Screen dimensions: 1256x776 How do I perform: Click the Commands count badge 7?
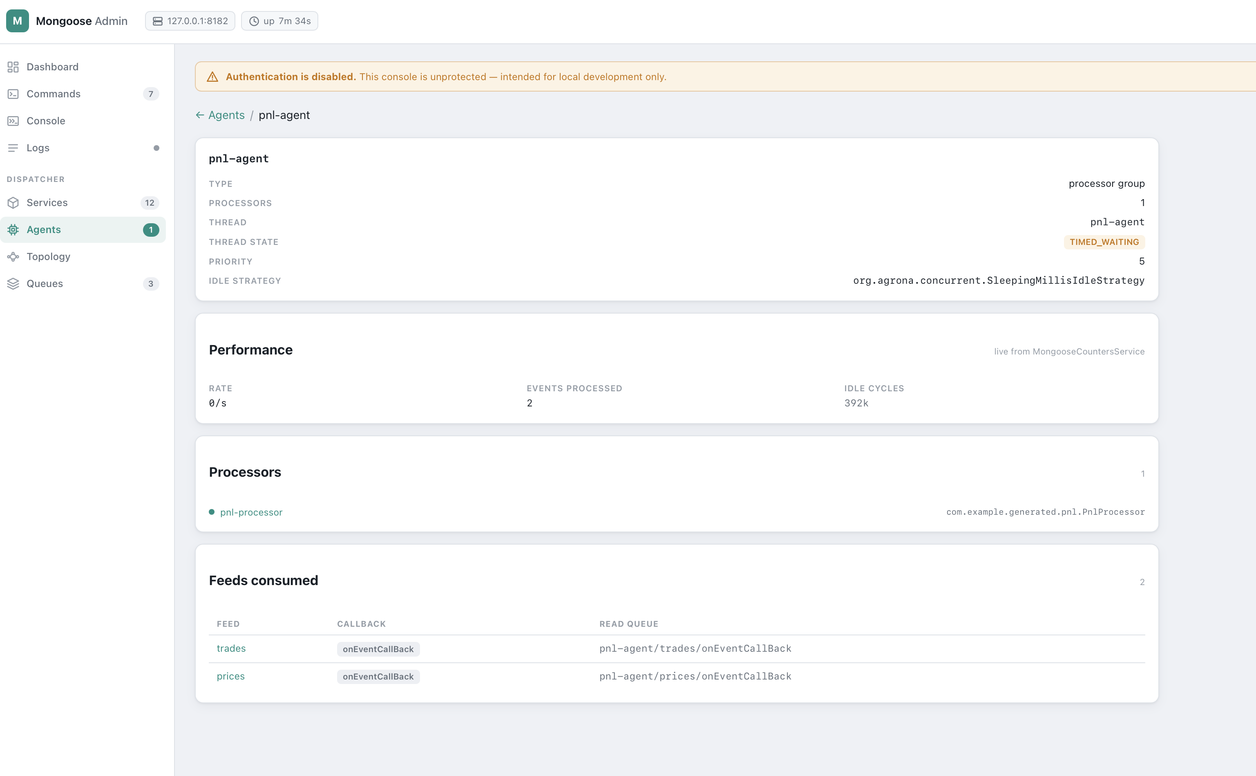tap(151, 94)
